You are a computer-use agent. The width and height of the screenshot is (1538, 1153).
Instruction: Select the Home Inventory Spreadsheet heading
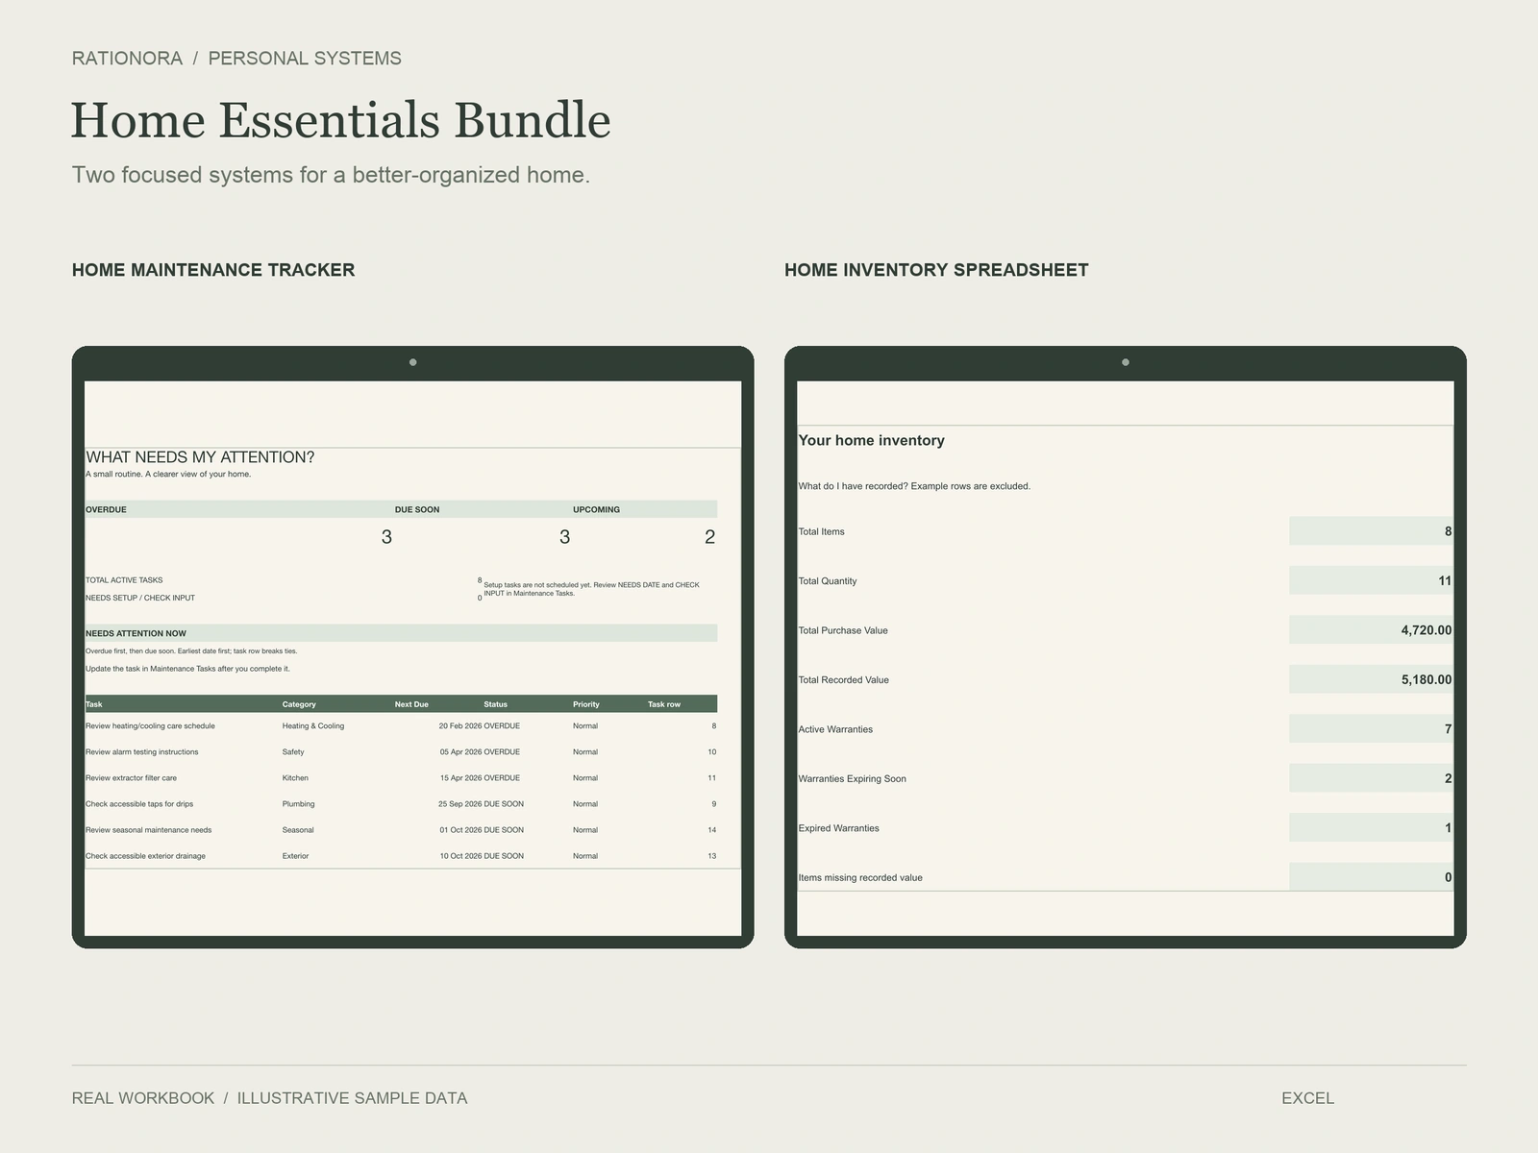click(x=936, y=270)
